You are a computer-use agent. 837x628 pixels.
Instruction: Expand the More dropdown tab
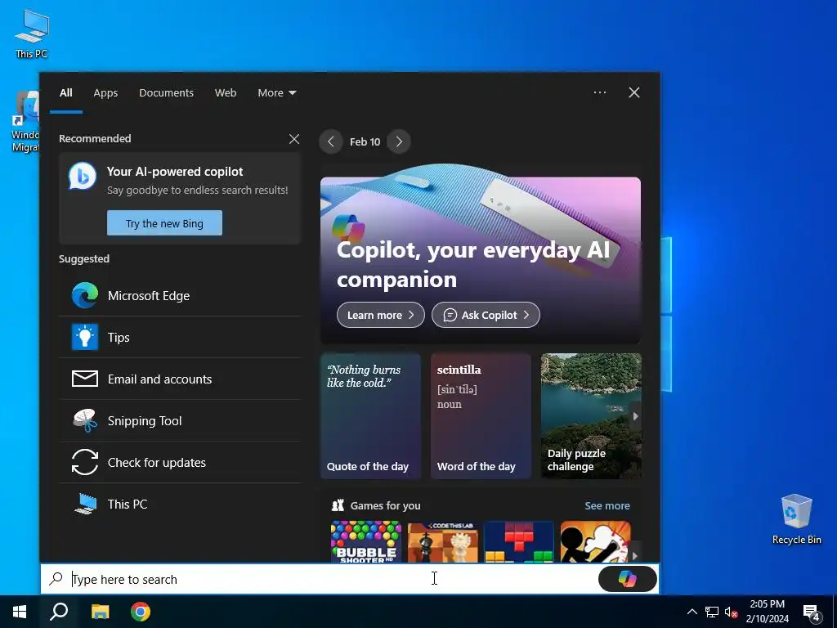point(276,93)
